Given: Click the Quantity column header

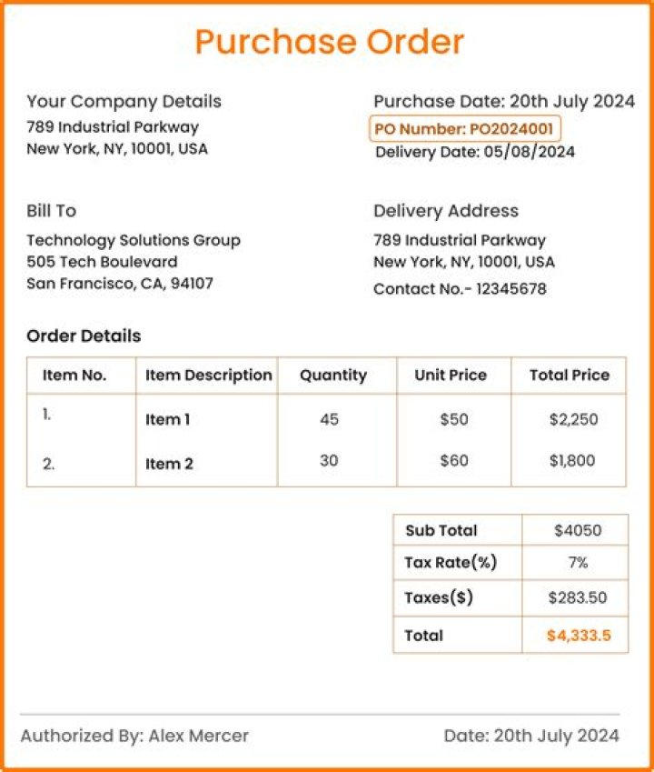Looking at the screenshot, I should click(x=333, y=375).
